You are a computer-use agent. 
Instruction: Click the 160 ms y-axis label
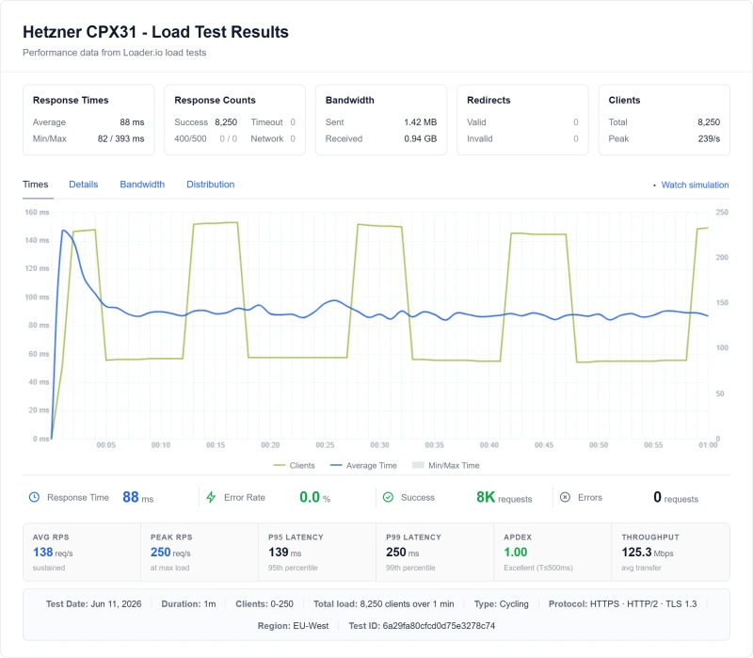37,213
